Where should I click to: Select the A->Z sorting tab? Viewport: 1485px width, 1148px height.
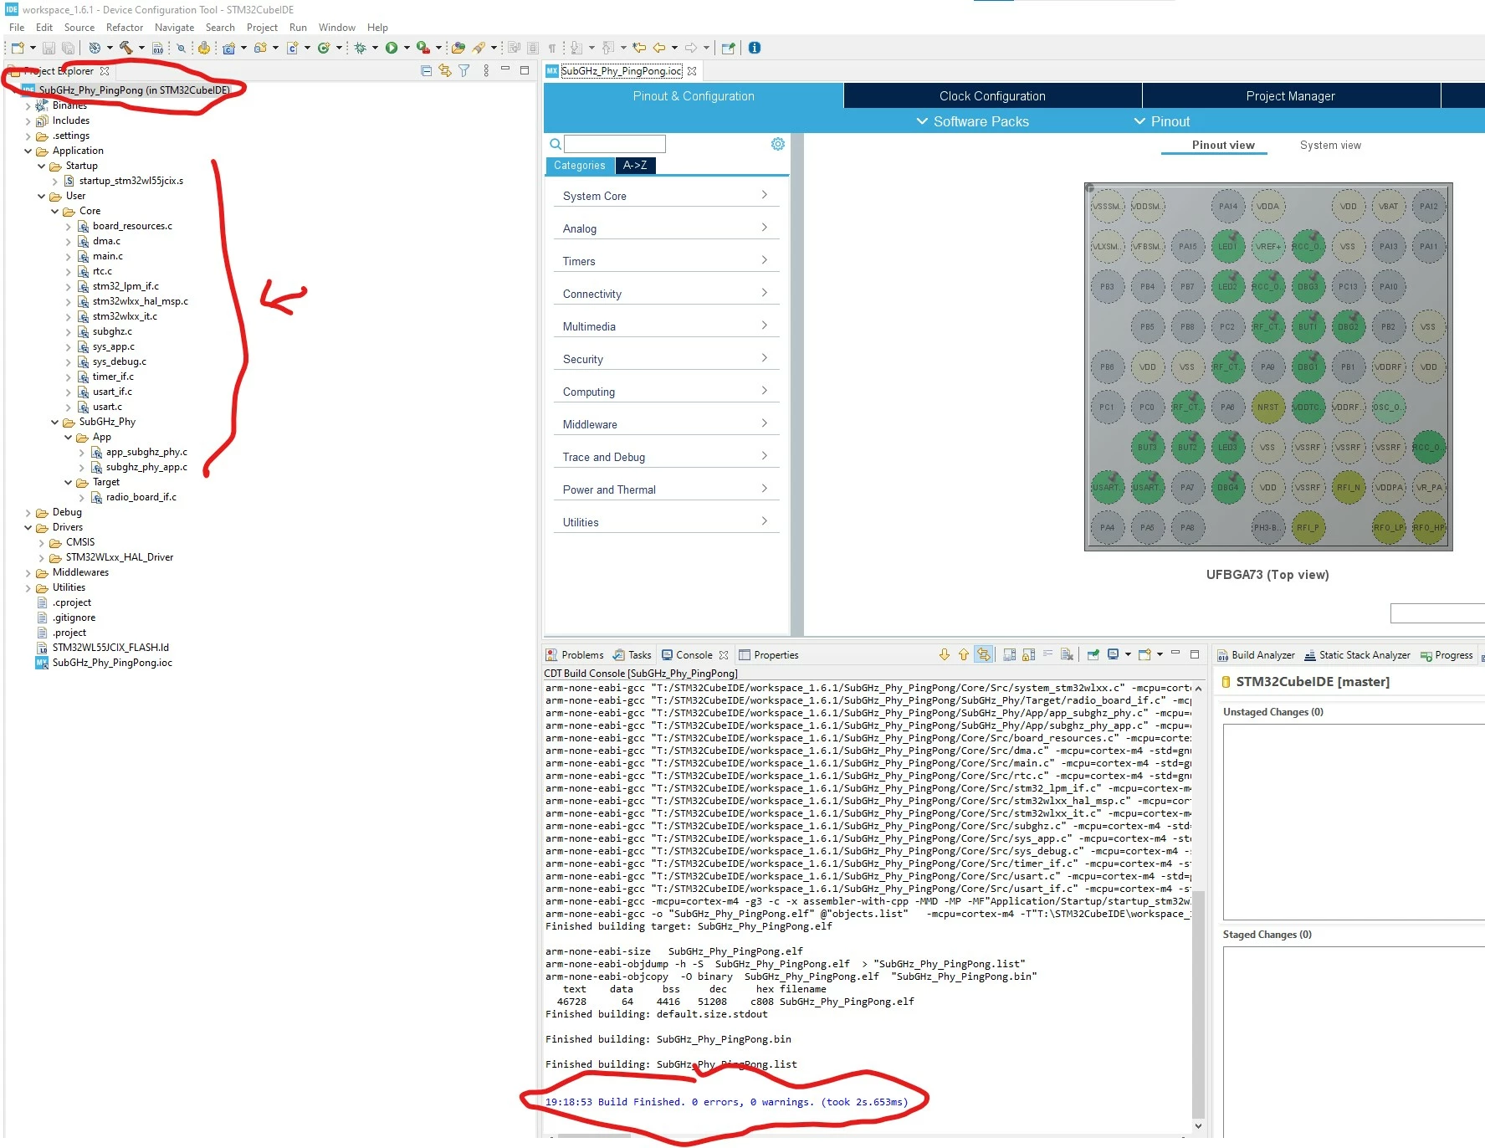(x=635, y=166)
